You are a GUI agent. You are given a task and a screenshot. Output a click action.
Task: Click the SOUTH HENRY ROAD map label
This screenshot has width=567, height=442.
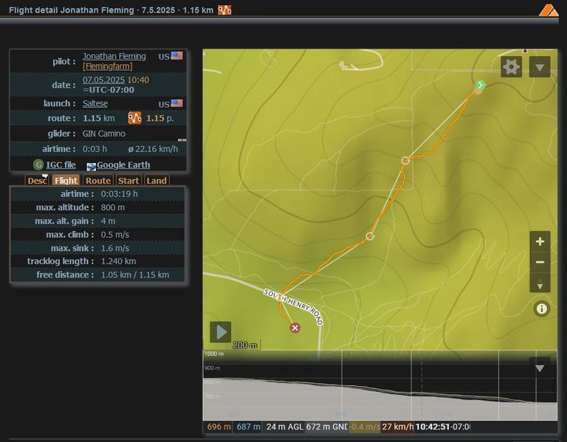(293, 306)
